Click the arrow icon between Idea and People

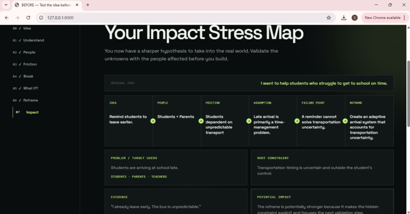coord(153,121)
